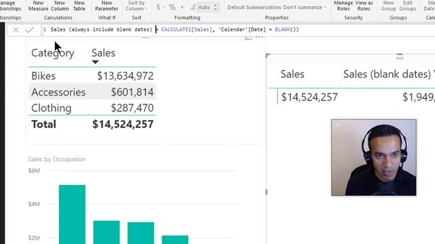Click the $287,470 sales value

coord(132,108)
